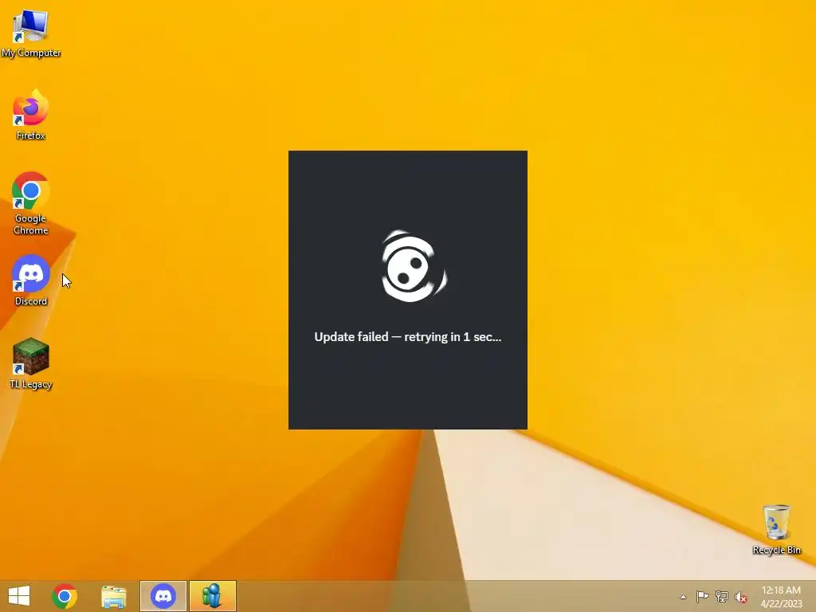Open the taskbar clock showing 12:18 AM
The width and height of the screenshot is (816, 612).
(x=781, y=597)
